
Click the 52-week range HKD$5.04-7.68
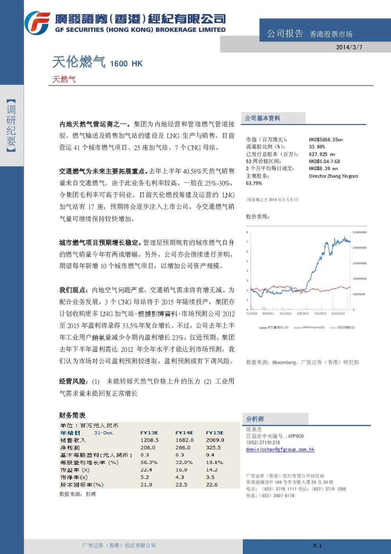click(324, 162)
